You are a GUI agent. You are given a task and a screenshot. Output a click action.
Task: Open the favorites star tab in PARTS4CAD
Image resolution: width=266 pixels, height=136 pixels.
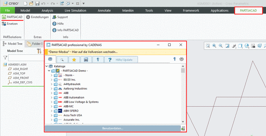point(74,60)
